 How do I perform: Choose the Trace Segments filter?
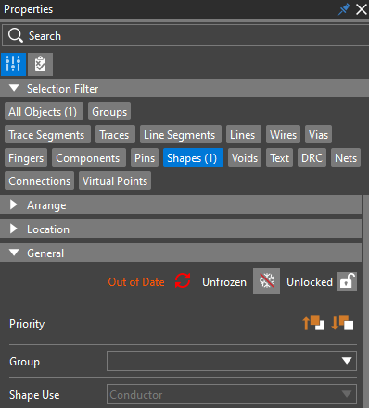(x=47, y=134)
